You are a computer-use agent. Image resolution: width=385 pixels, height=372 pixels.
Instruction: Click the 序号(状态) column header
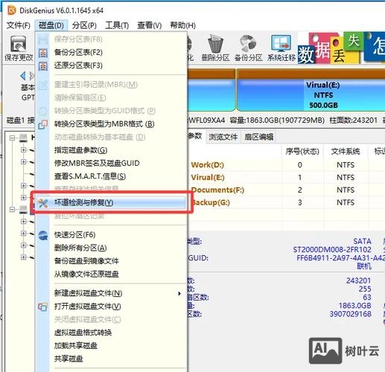pos(302,151)
